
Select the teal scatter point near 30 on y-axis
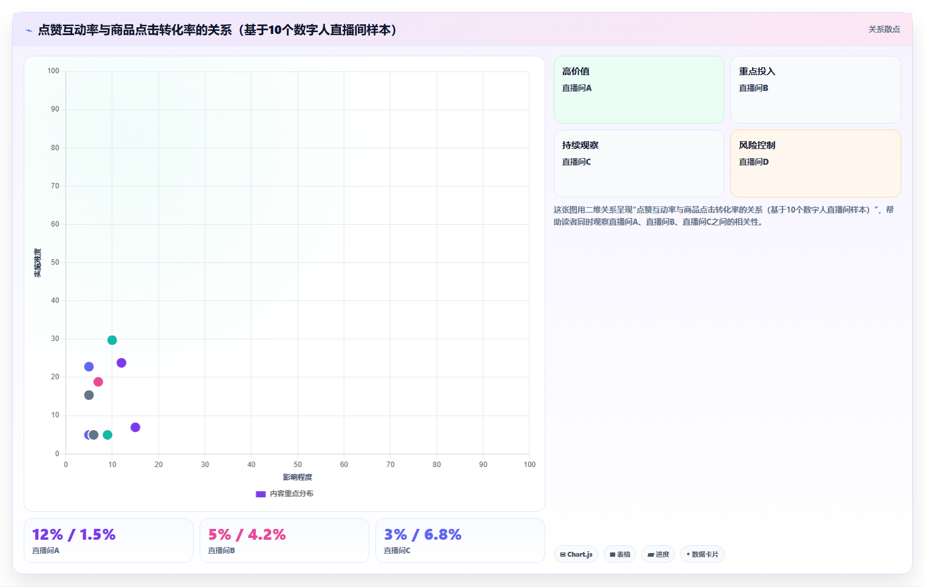(112, 340)
